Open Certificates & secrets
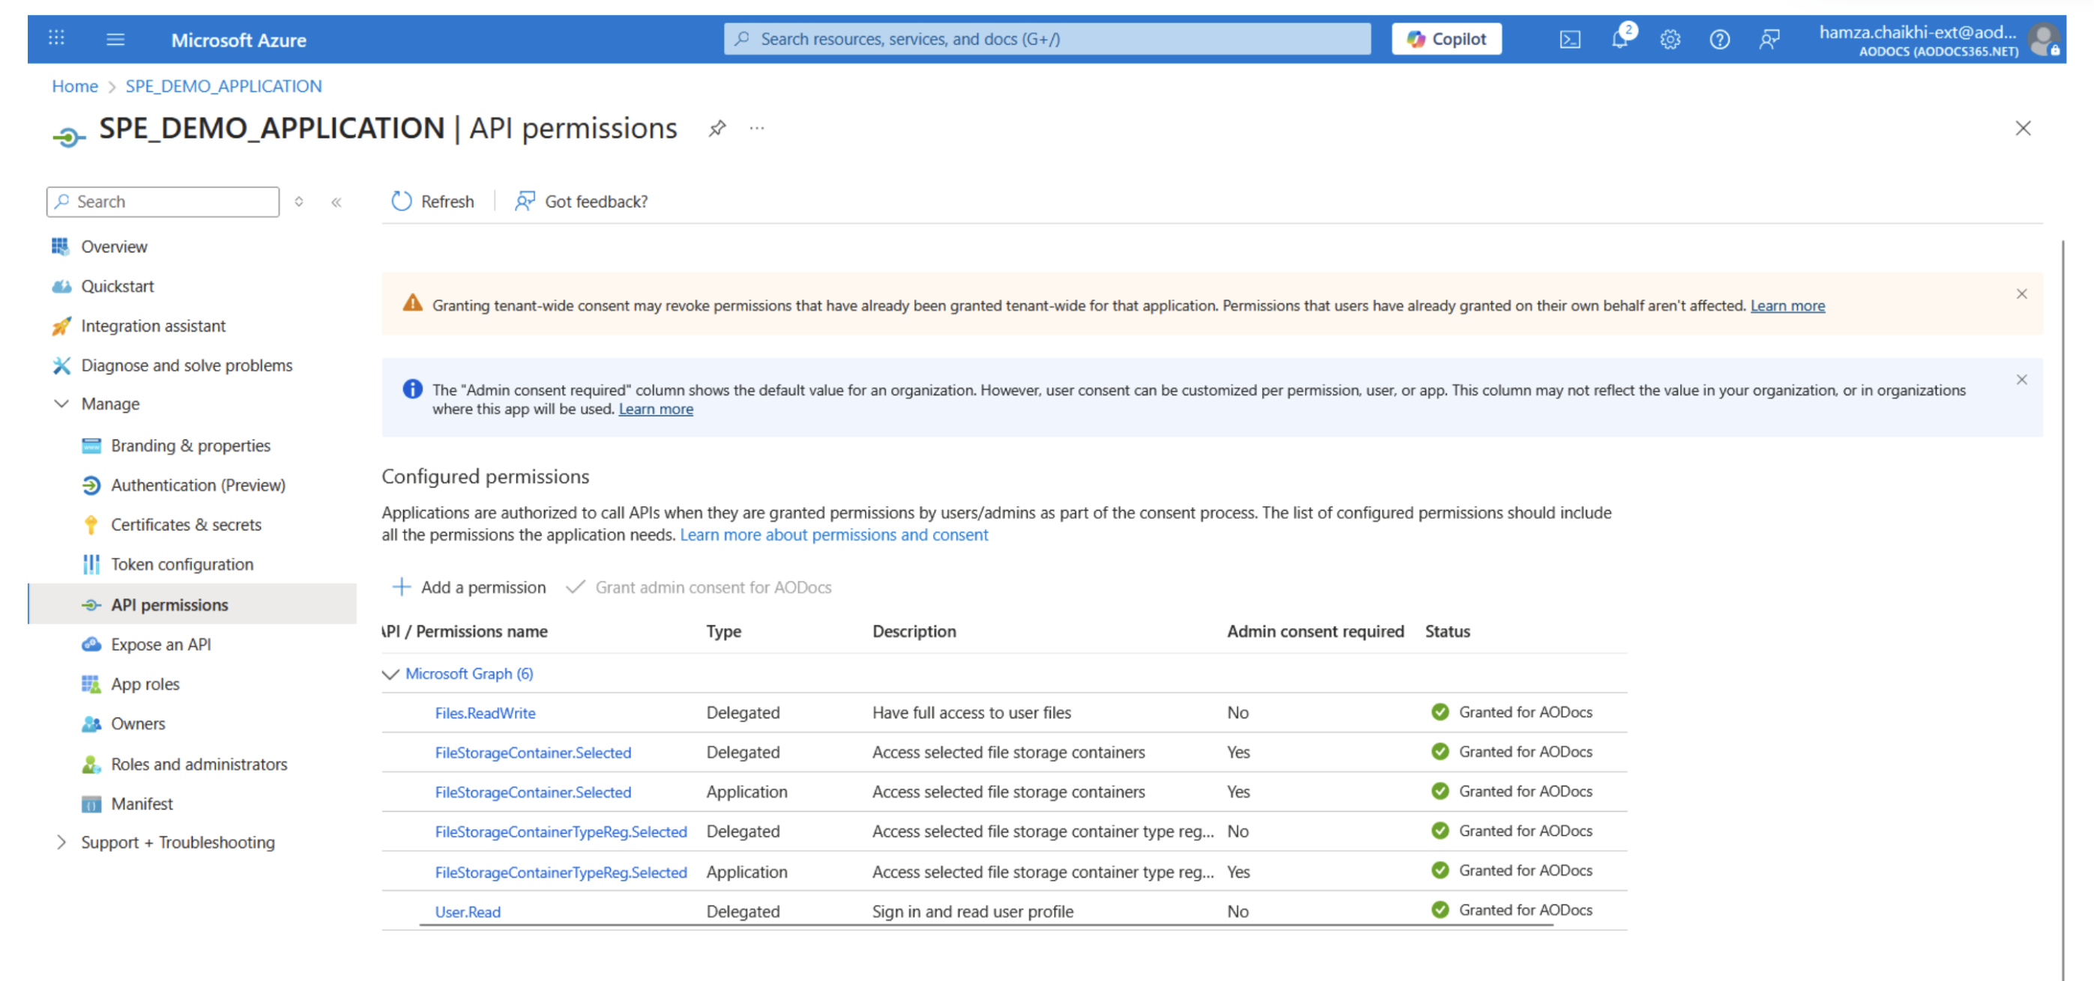The image size is (2094, 981). [186, 526]
